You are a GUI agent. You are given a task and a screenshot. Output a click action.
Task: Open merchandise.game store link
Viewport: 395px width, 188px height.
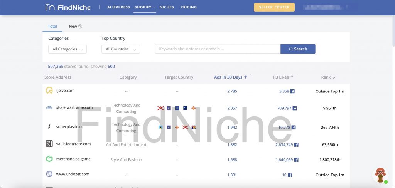point(73,159)
